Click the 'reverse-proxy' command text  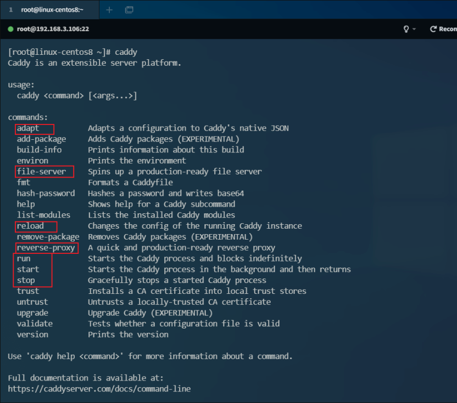(x=46, y=248)
